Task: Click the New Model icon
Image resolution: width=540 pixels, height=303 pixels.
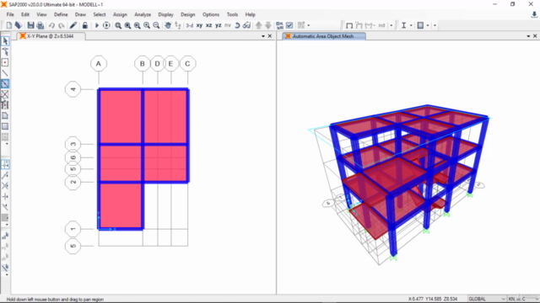Action: [x=9, y=25]
